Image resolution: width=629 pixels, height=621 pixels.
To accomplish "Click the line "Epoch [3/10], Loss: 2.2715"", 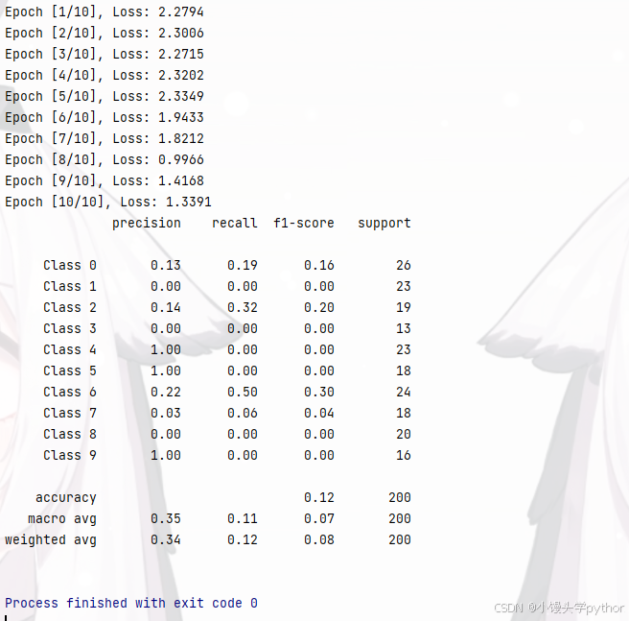I will [x=105, y=54].
